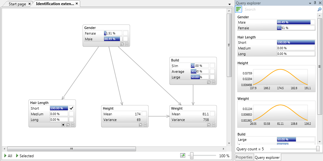This screenshot has height=161, width=323.
Task: Set evidence checkbox for Gender Female
Action: [125, 33]
